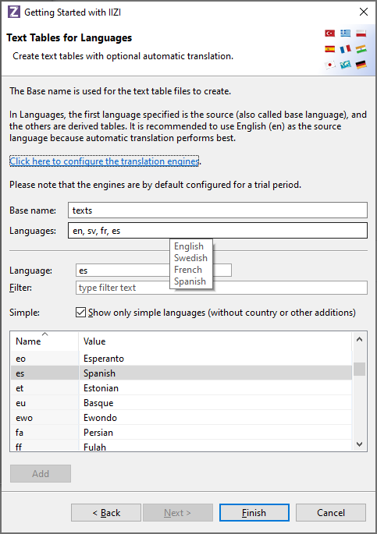Focus the Filter text box
The height and width of the screenshot is (534, 377).
click(222, 288)
